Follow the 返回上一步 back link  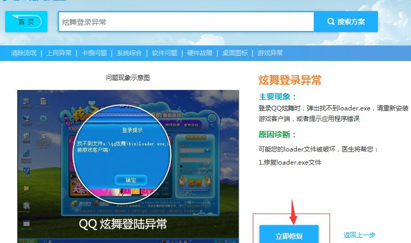[359, 235]
